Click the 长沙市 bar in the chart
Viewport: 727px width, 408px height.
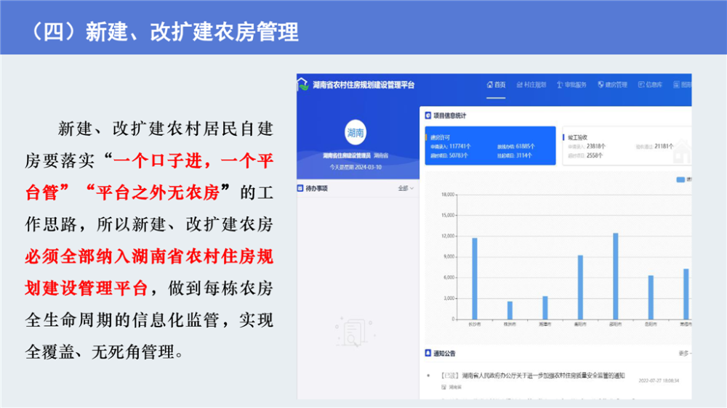(475, 278)
